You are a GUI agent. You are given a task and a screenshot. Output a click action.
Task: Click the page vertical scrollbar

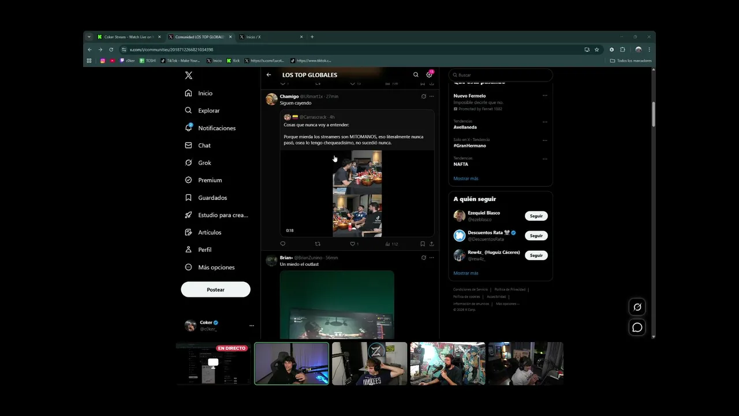654,114
